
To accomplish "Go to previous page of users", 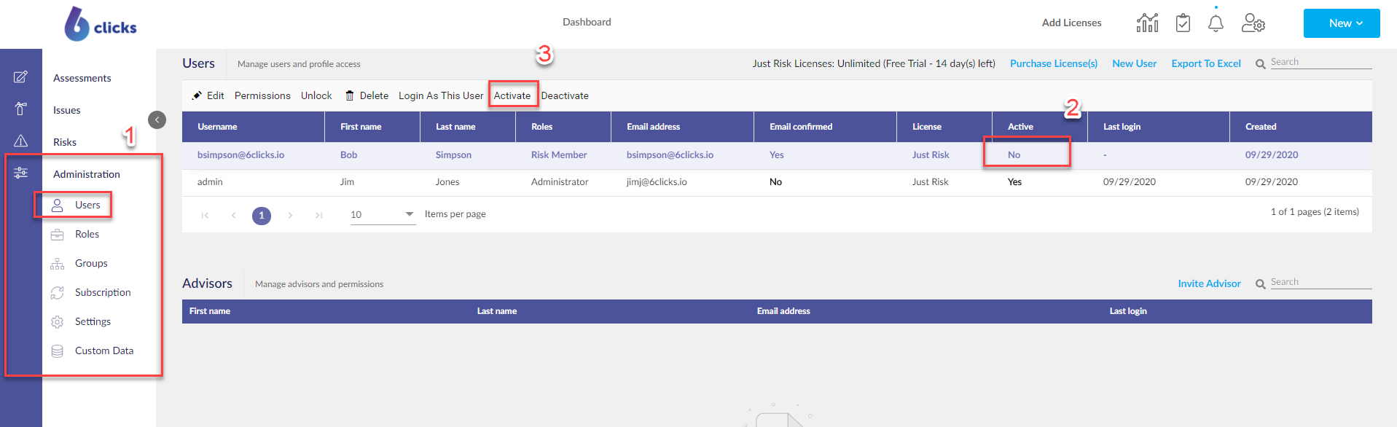I will click(233, 215).
